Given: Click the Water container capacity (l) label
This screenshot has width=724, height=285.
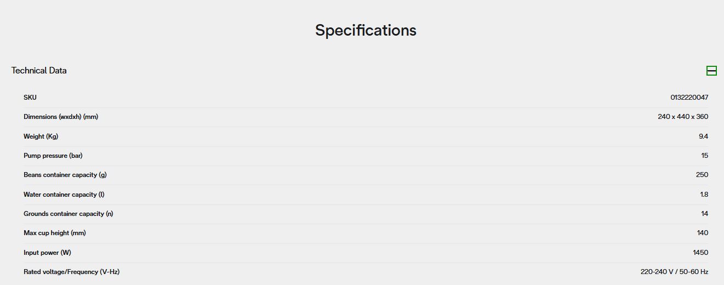Looking at the screenshot, I should (x=64, y=195).
